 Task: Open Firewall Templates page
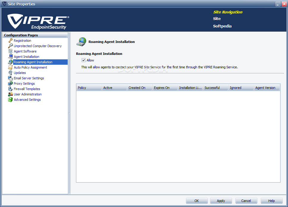(x=27, y=89)
